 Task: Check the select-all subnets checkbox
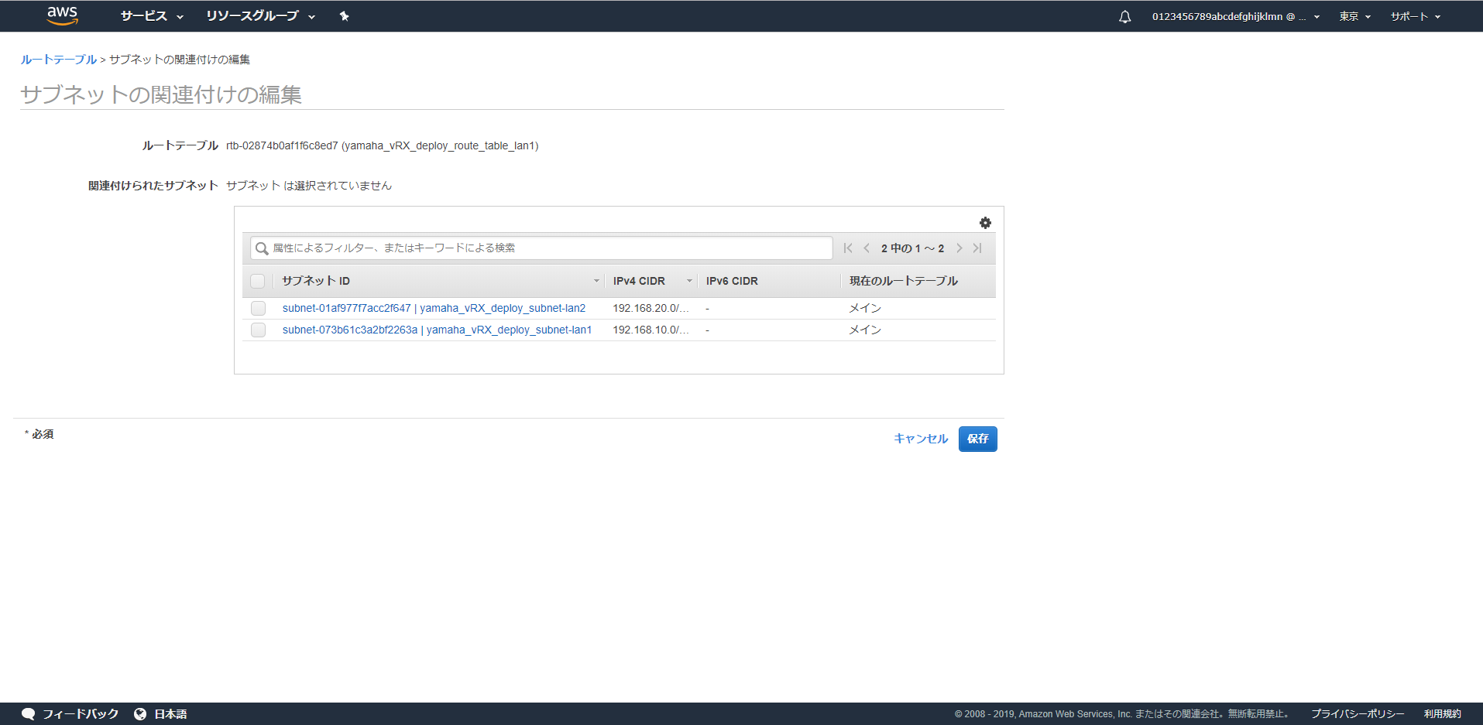pos(258,281)
